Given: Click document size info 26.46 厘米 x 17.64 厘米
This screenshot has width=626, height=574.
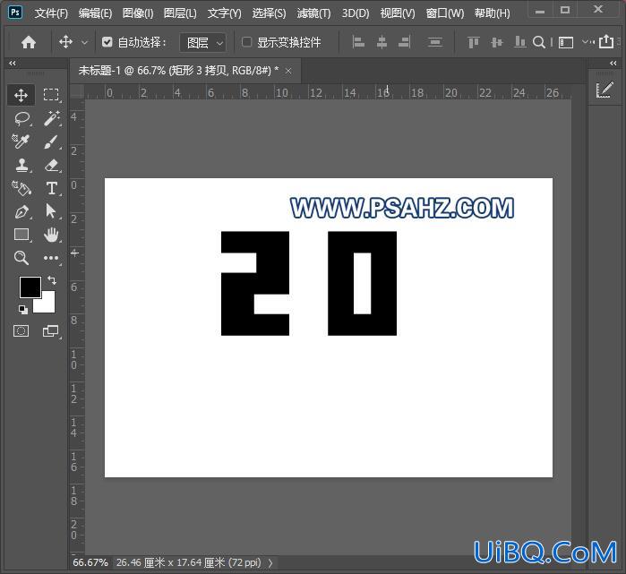Looking at the screenshot, I should (188, 562).
